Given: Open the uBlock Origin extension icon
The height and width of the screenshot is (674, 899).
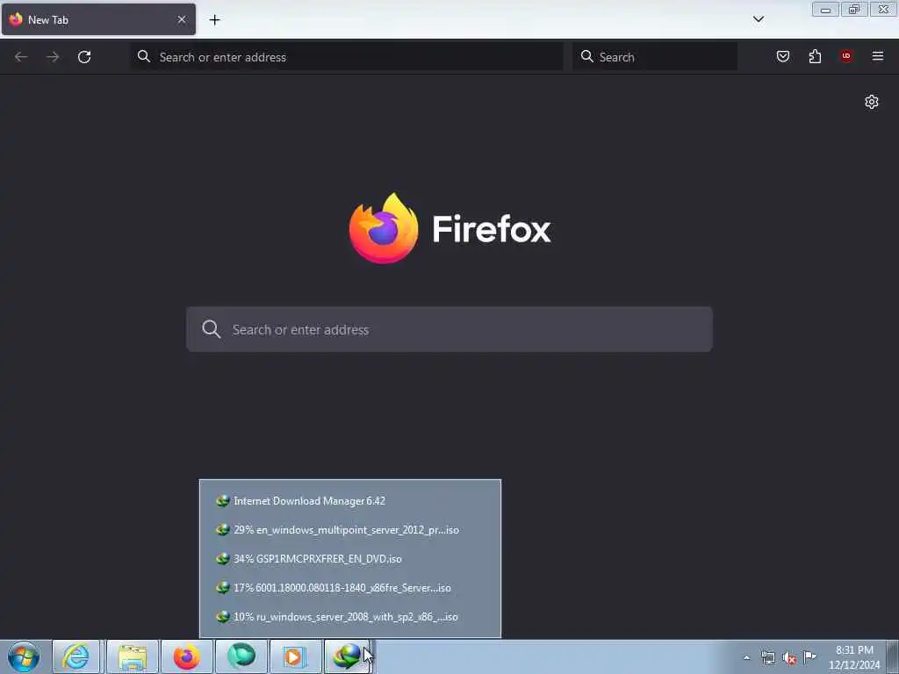Looking at the screenshot, I should [845, 56].
